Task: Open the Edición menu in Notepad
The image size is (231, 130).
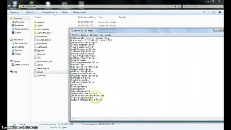Action: tap(84, 35)
